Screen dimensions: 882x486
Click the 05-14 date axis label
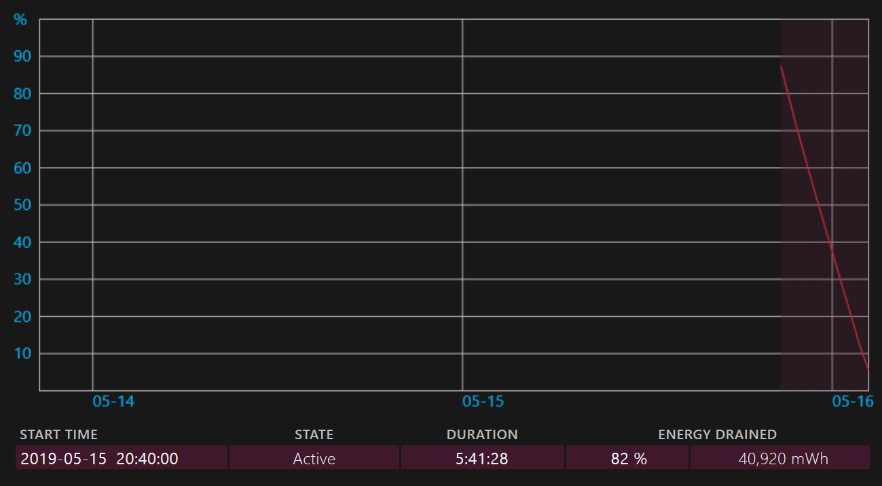click(113, 401)
